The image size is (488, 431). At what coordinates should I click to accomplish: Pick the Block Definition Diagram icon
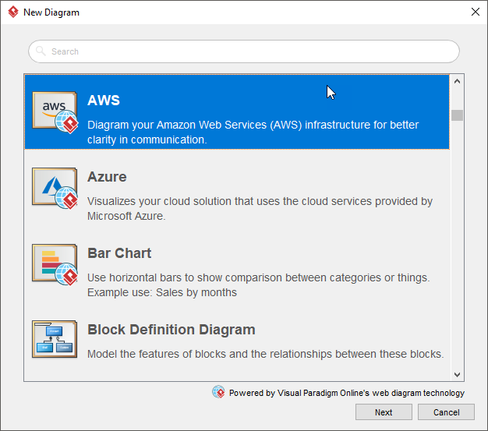(55, 340)
